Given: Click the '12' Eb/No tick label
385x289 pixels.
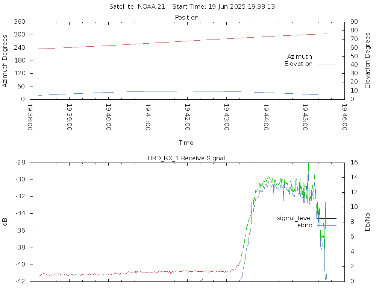Looking at the screenshot, I should (x=354, y=192).
